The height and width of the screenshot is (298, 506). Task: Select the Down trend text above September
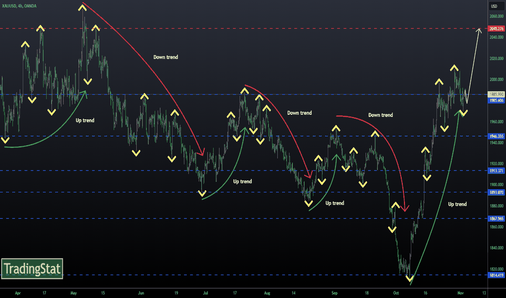coord(381,115)
